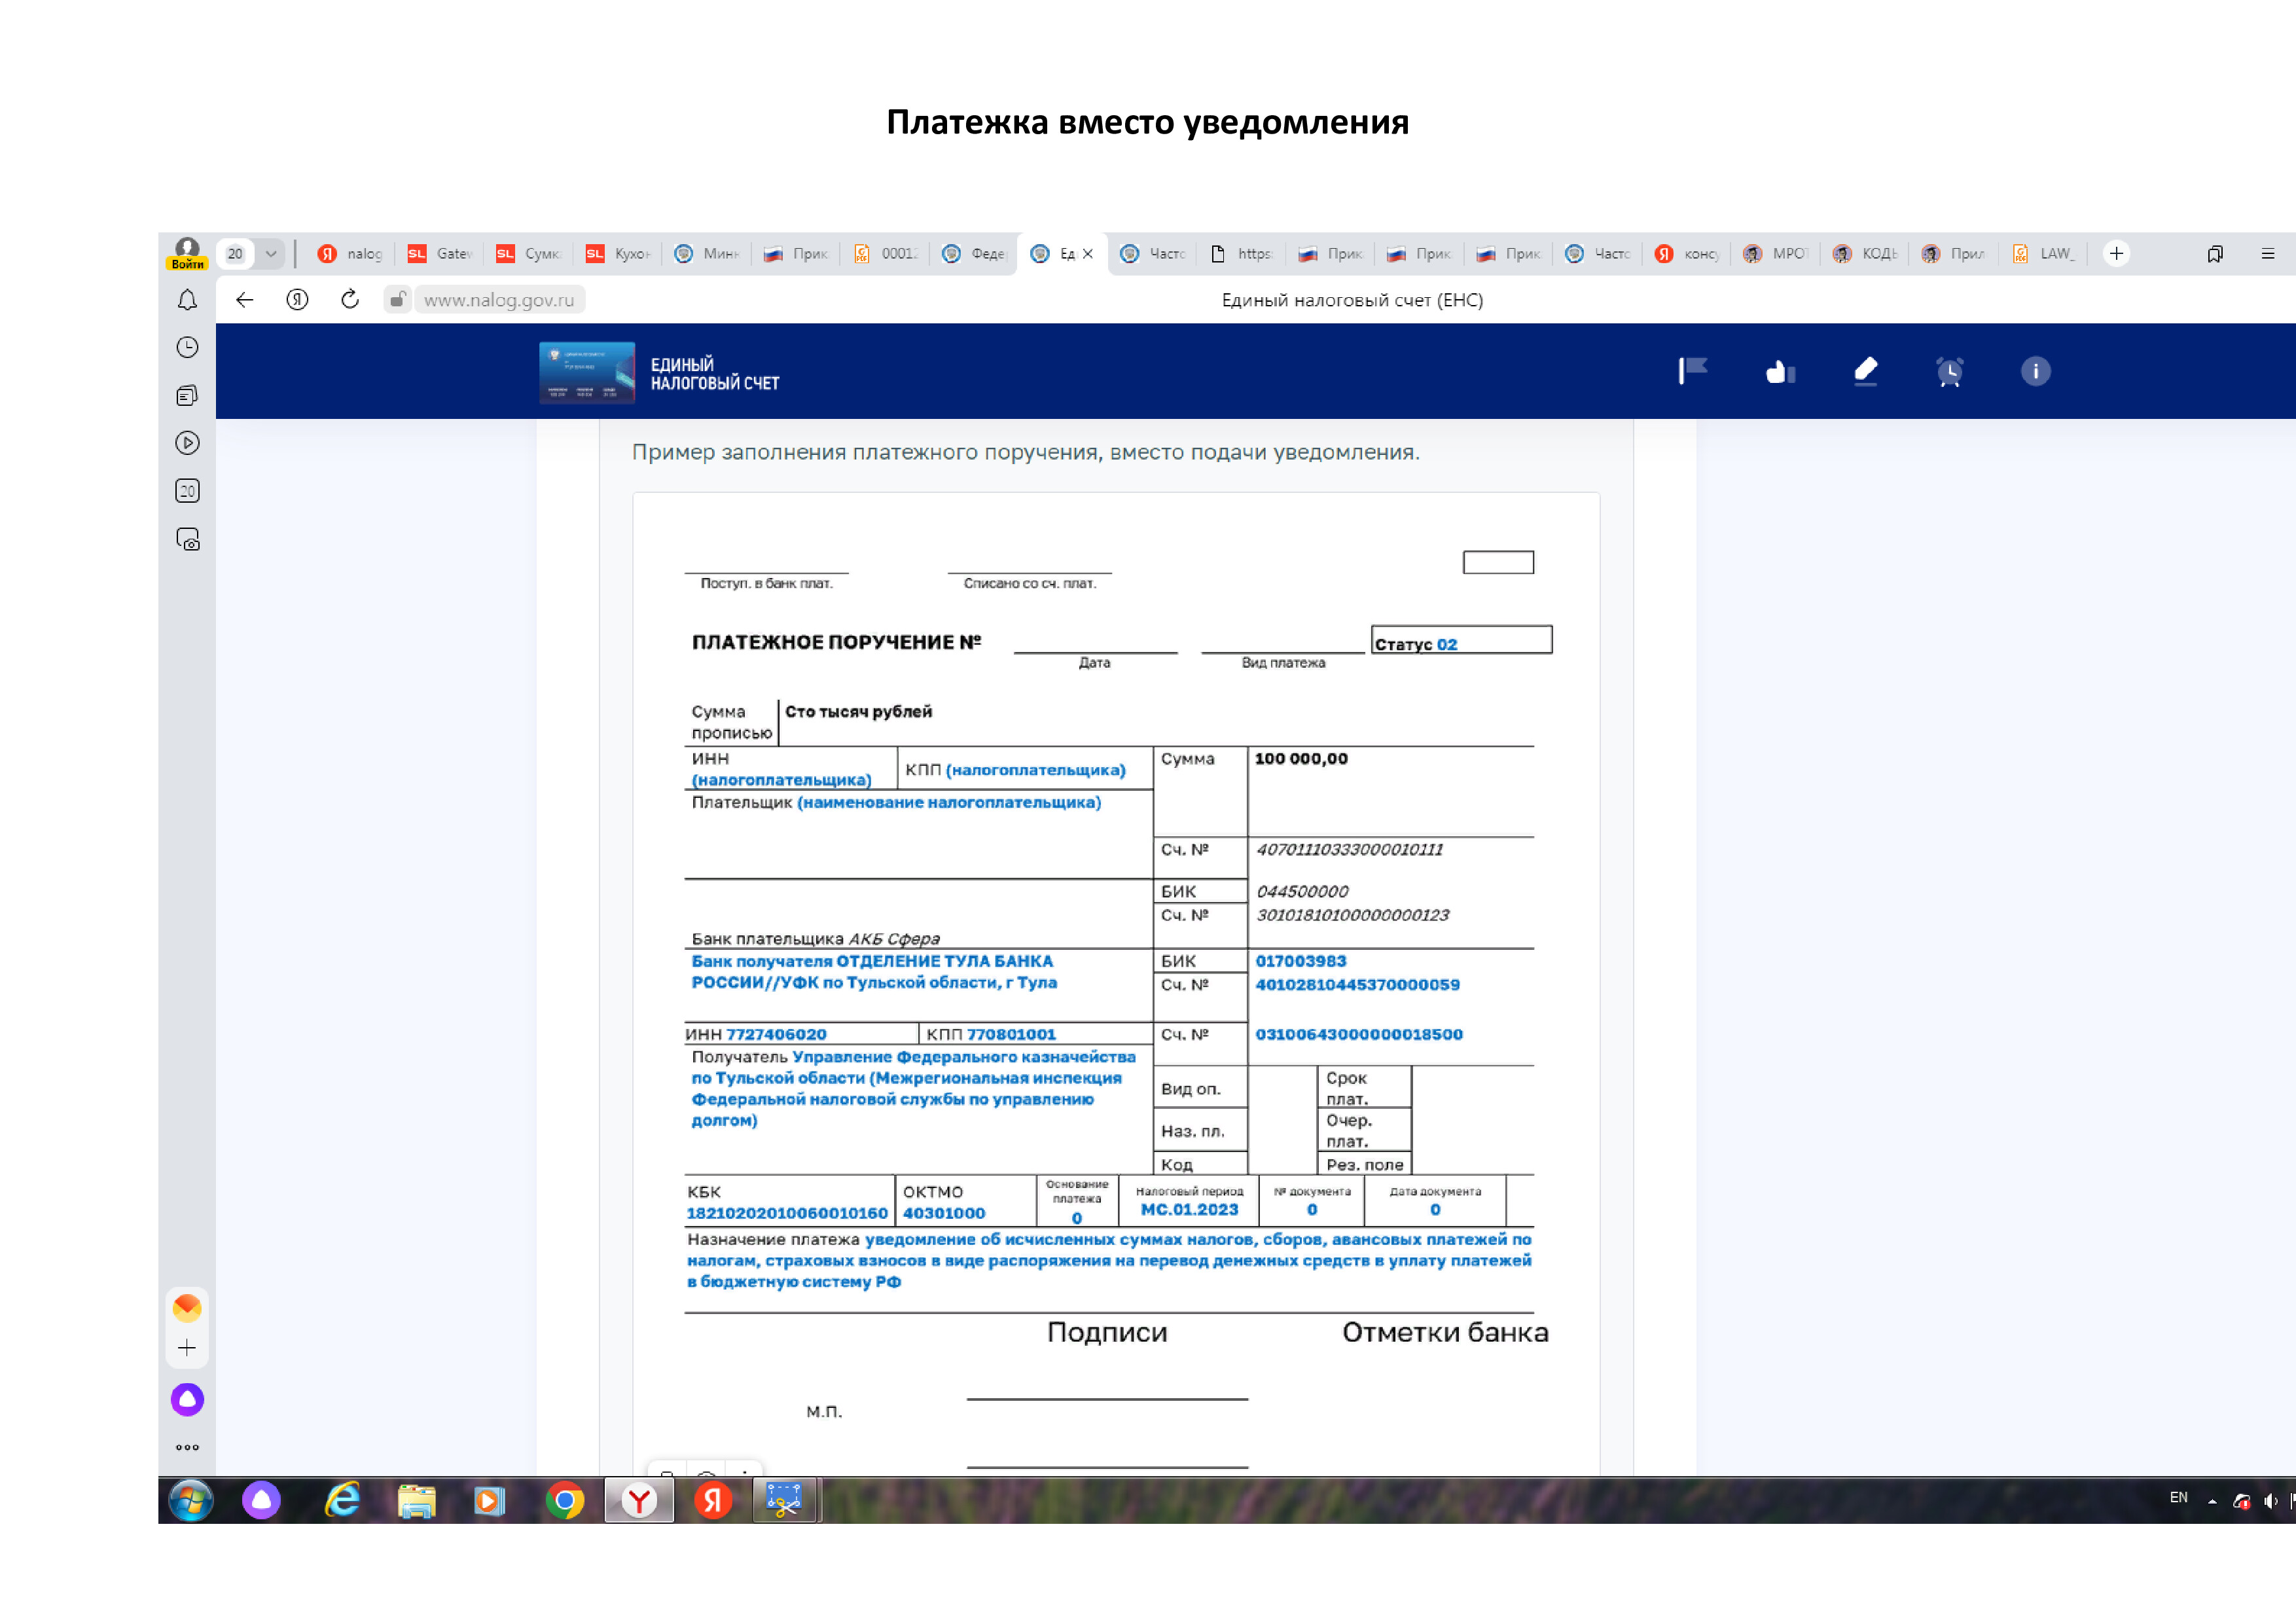The image size is (2296, 1624).
Task: Click the page title Единый налоговый счет (ЕНС)
Action: pos(1352,300)
